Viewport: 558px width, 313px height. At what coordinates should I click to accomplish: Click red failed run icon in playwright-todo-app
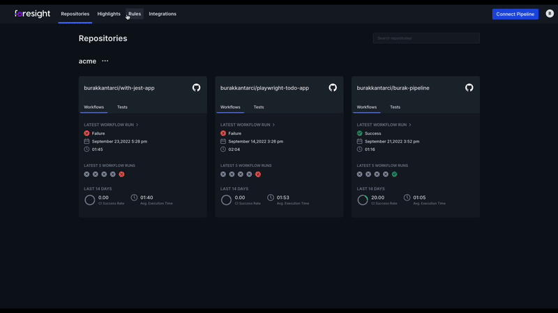click(258, 175)
